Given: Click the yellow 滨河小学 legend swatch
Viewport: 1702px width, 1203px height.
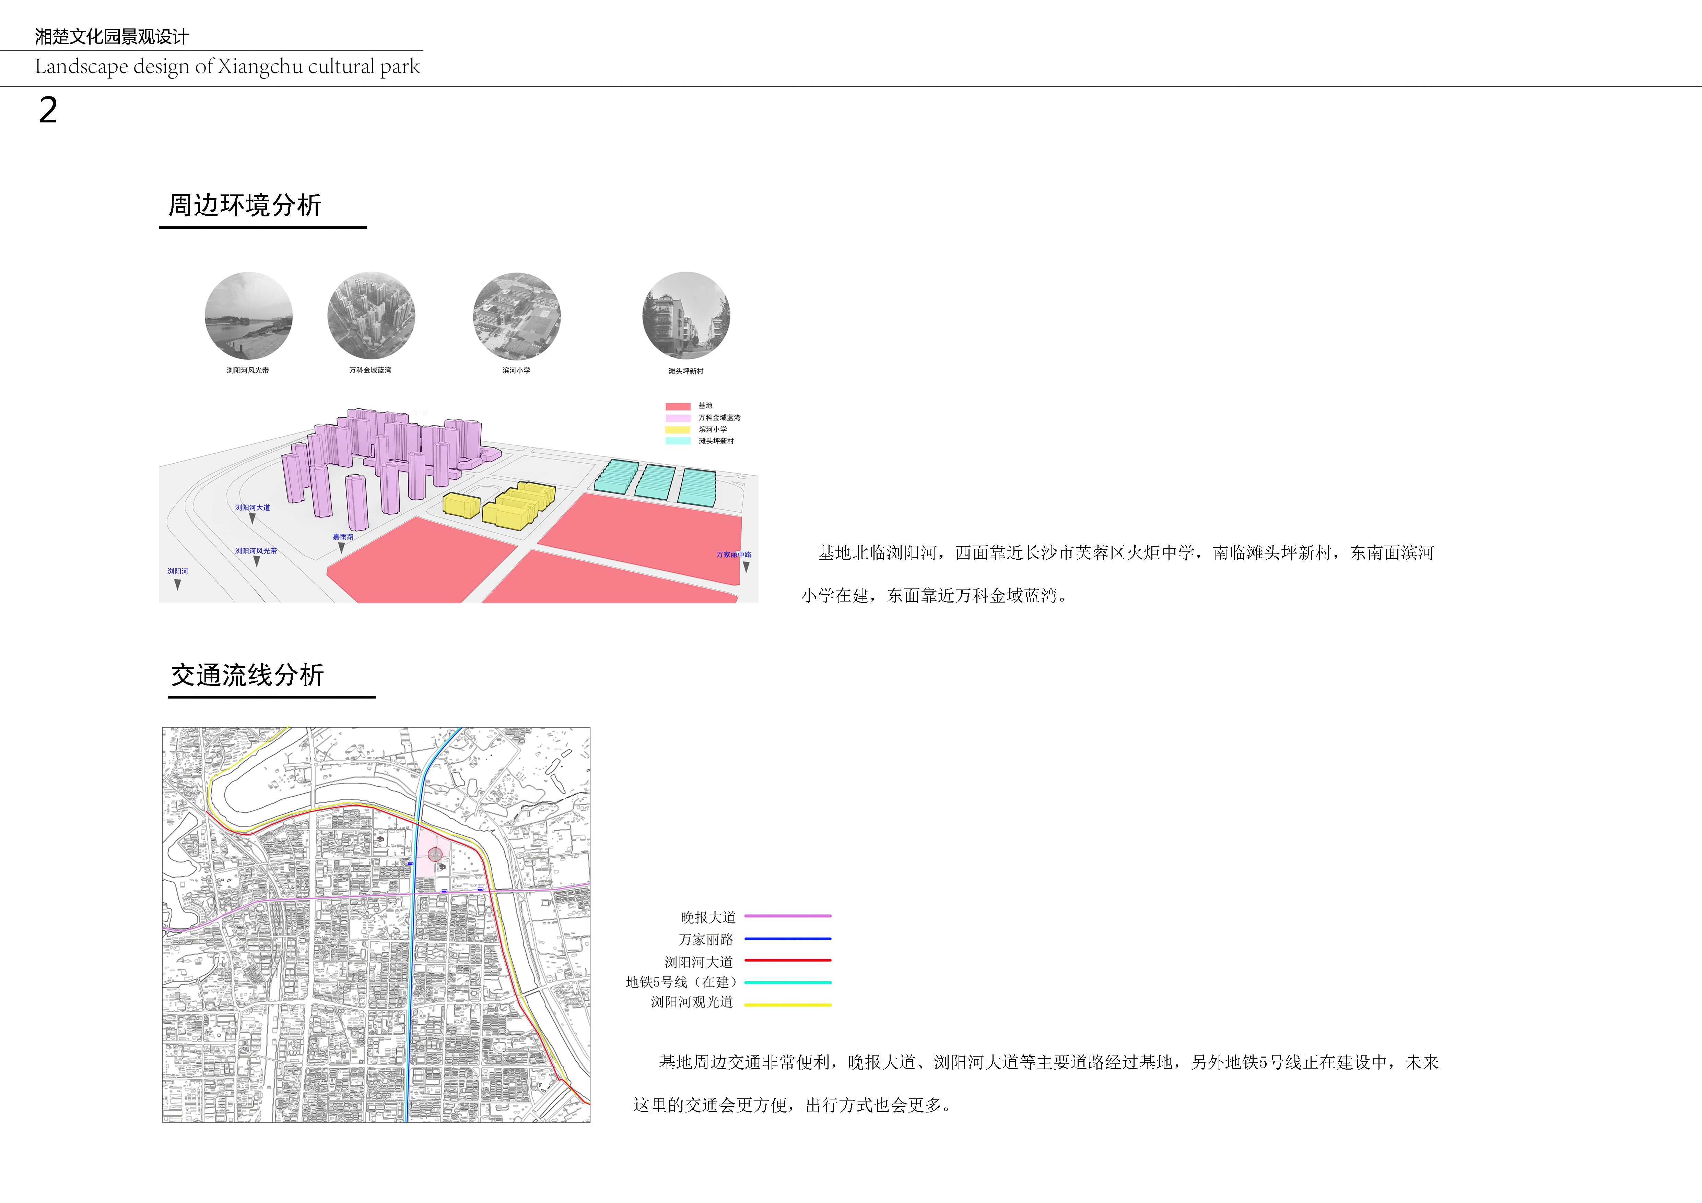Looking at the screenshot, I should [x=678, y=430].
